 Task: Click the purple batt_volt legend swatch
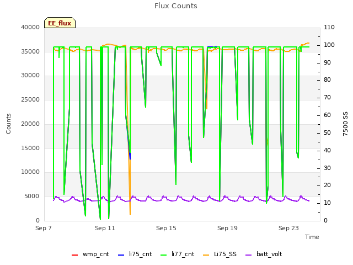(x=249, y=255)
